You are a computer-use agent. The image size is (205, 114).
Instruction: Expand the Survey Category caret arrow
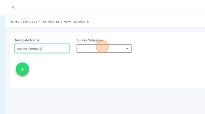pyautogui.click(x=127, y=49)
